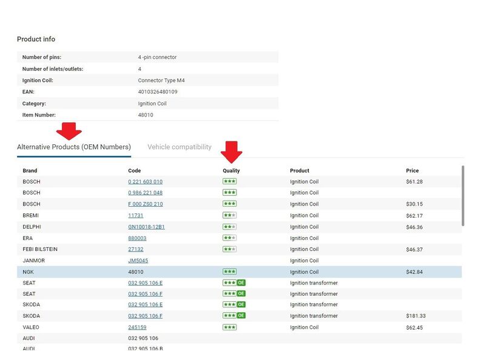
Task: Click price $46.36 in Delphi row
Action: 414,227
